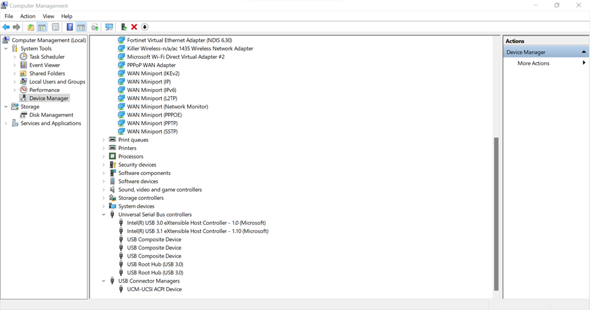
Task: Select WAN Miniport (PPPOE)
Action: tap(154, 115)
